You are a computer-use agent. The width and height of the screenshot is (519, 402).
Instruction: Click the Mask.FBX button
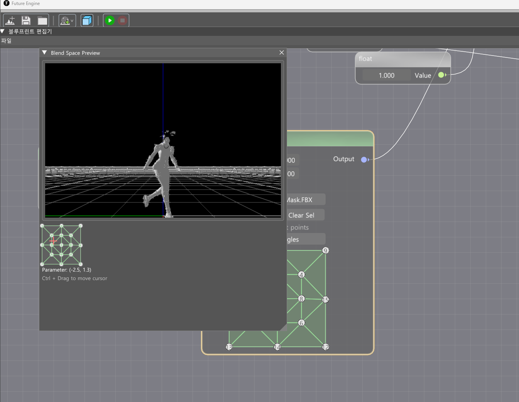coord(306,200)
